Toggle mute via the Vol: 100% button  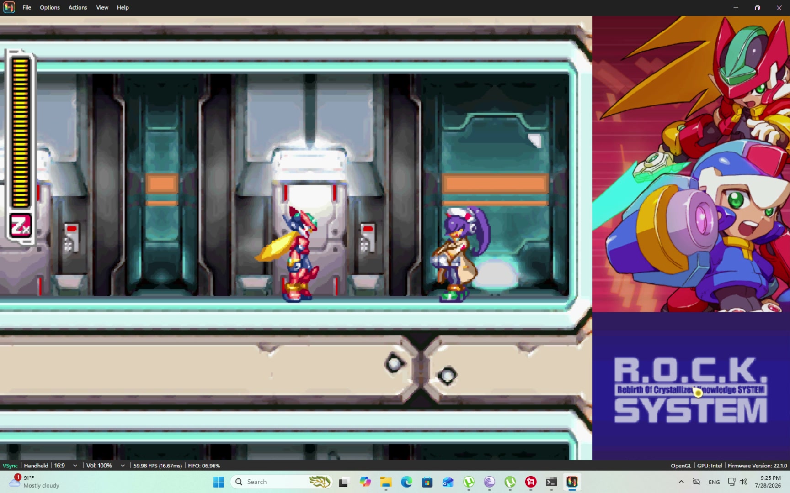99,466
